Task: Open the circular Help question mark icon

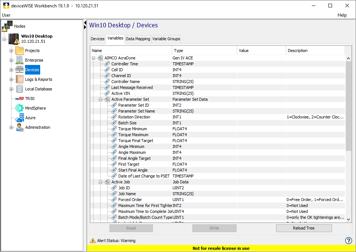Action: [x=348, y=240]
